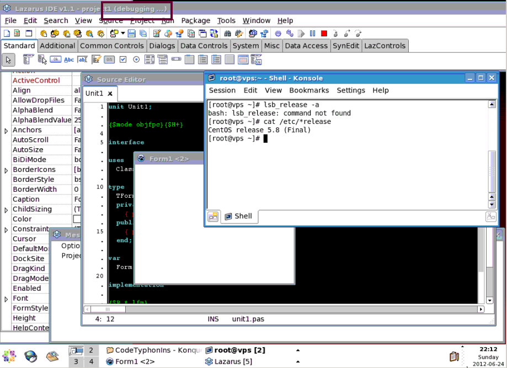
Task: Select the TListBox component icon
Action: pos(150,59)
